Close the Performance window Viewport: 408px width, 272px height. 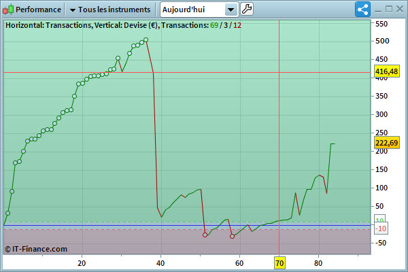coord(400,10)
